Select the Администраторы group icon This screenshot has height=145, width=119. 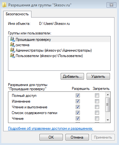[x=13, y=50]
